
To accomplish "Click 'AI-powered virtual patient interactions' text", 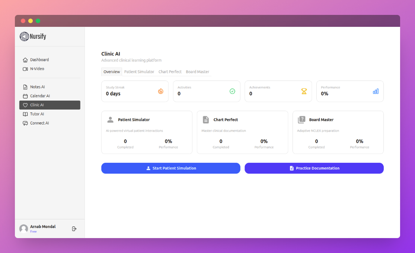I will click(x=134, y=131).
